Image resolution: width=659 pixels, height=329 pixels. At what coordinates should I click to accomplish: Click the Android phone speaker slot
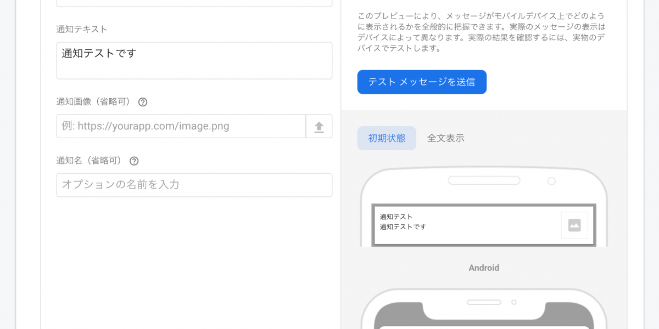point(484,180)
